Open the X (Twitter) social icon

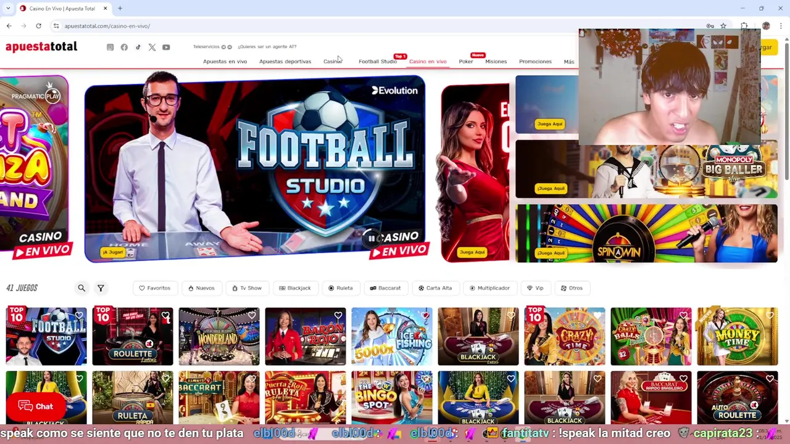click(152, 47)
